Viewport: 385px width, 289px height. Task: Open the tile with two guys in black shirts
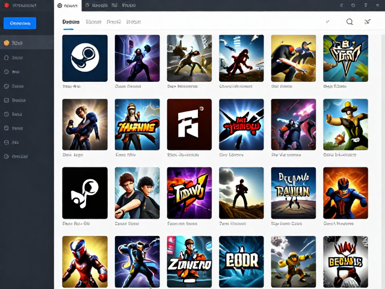pyautogui.click(x=137, y=193)
